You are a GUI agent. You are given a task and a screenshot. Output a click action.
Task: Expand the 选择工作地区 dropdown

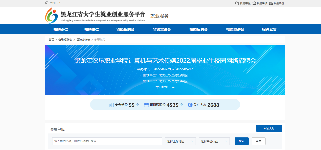click(181, 141)
